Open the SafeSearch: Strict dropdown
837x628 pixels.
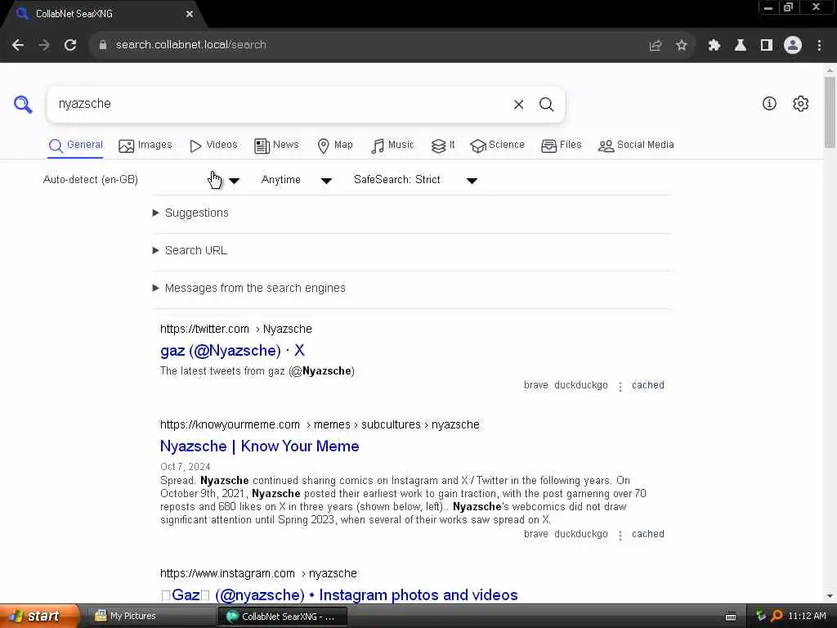(x=415, y=180)
